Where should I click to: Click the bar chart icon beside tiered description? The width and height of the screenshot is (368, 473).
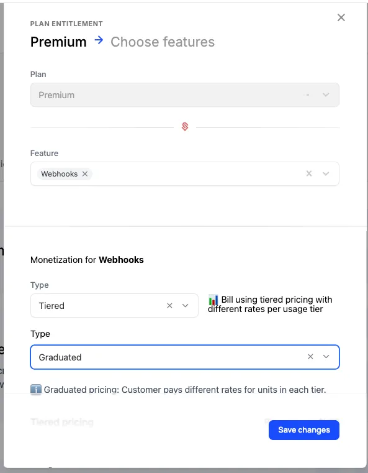[213, 300]
